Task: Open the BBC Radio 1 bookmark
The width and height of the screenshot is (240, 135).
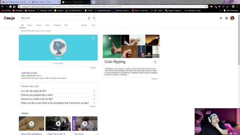Action: (x=157, y=10)
